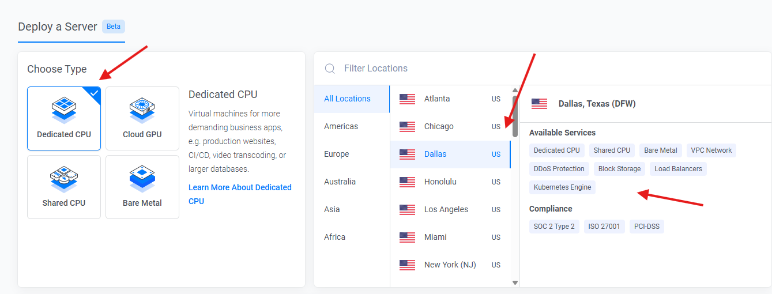Screen dimensions: 772x294
Task: Click the locations list scrollbar thumb
Action: pos(515,116)
